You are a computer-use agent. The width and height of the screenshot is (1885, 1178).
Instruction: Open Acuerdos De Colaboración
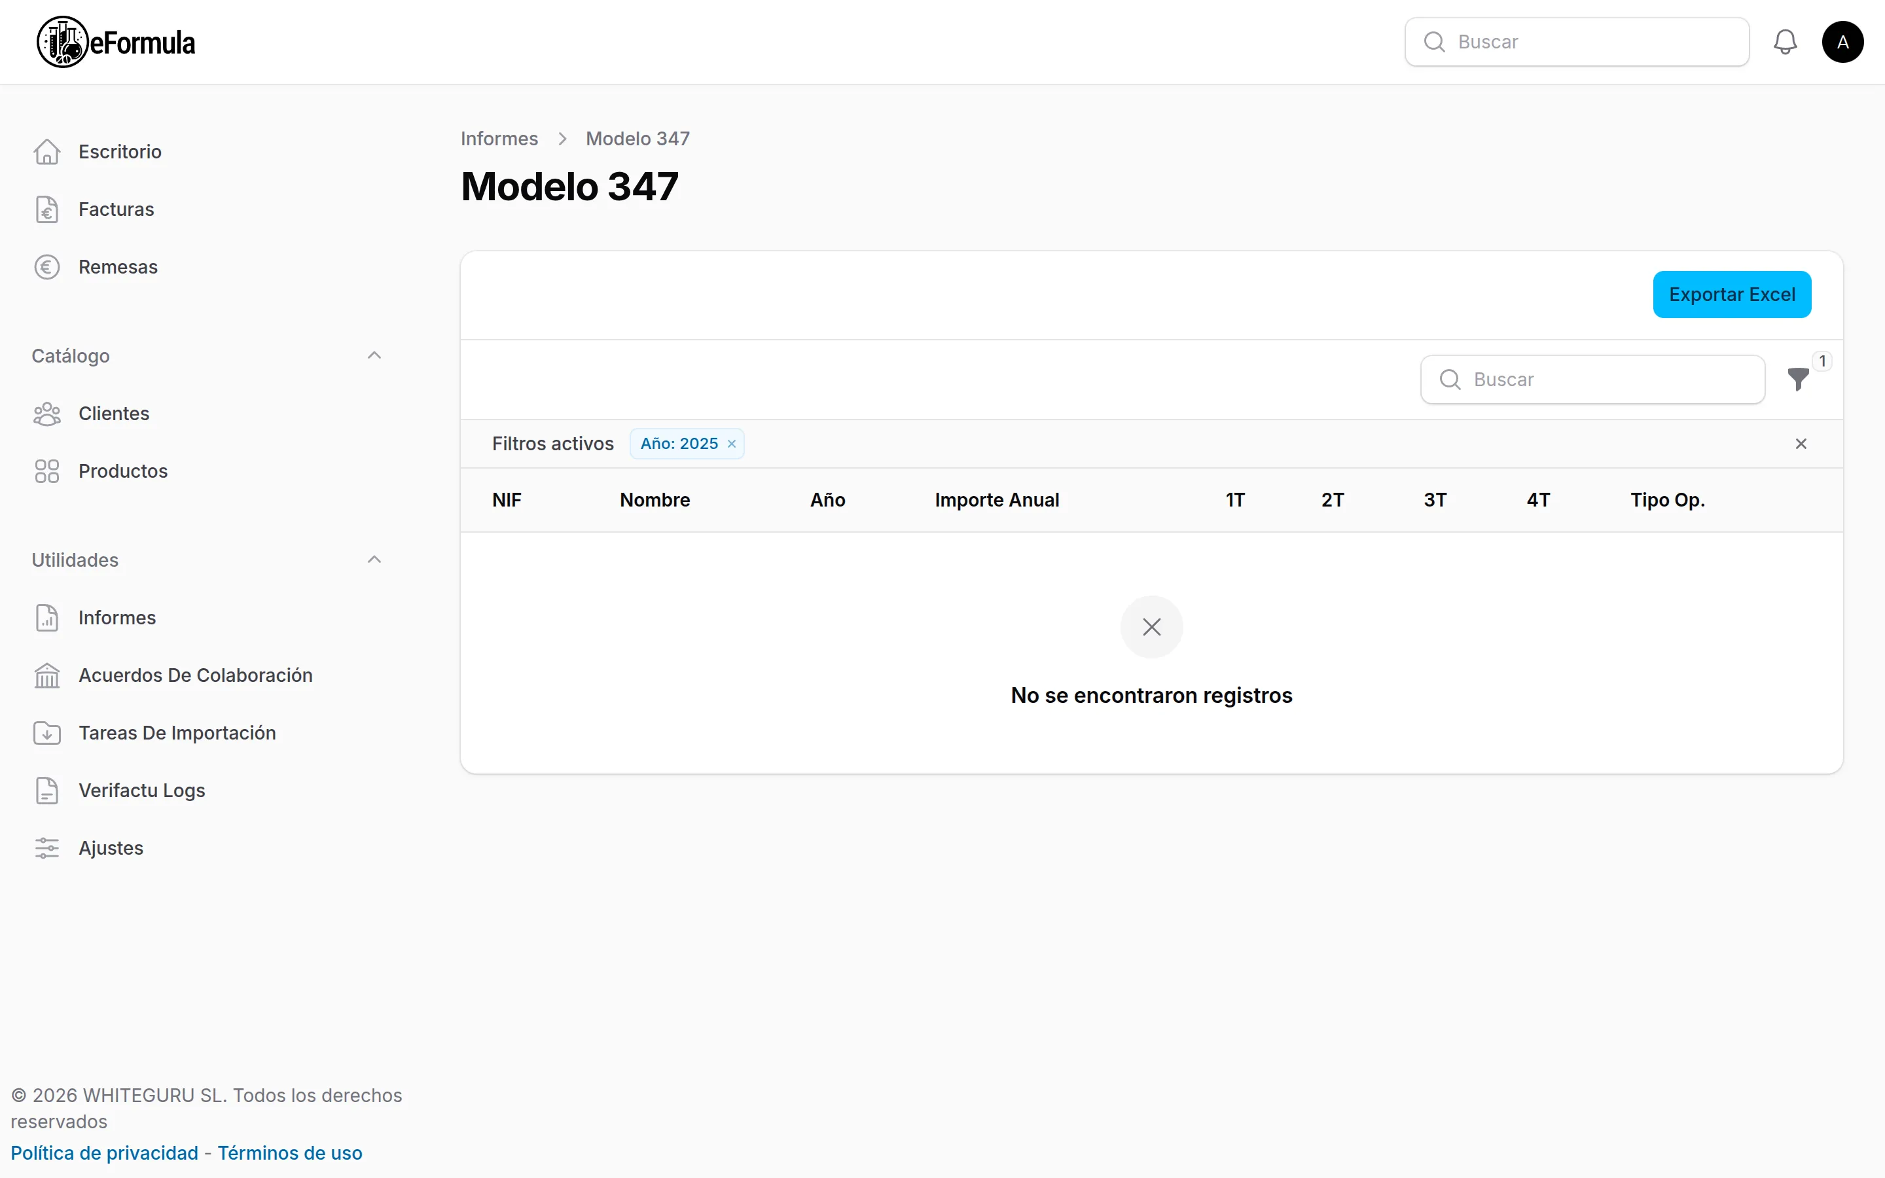point(196,675)
